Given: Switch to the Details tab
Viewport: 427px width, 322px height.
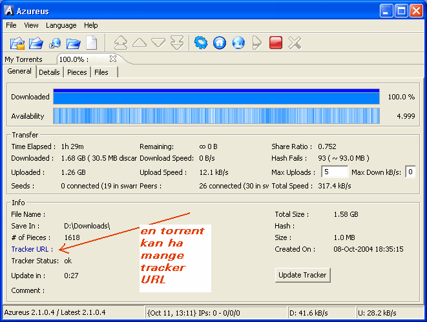Looking at the screenshot, I should point(49,72).
